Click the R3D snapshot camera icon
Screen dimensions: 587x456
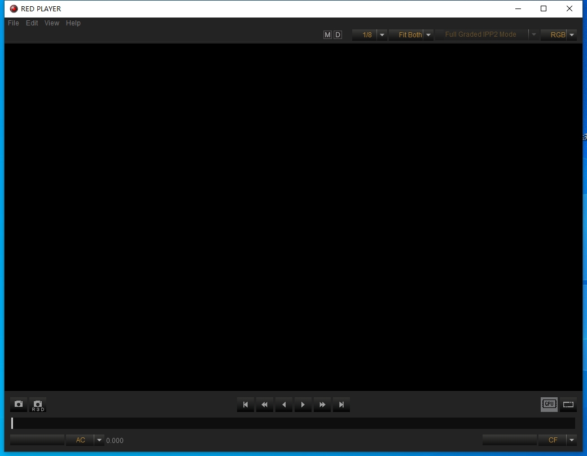38,405
